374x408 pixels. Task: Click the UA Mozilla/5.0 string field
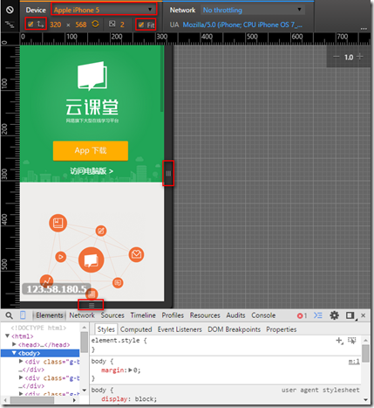242,24
